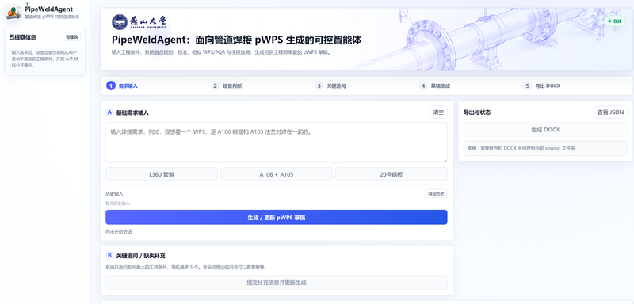634x304 pixels.
Task: Click 清空历史 button
Action: coord(436,193)
